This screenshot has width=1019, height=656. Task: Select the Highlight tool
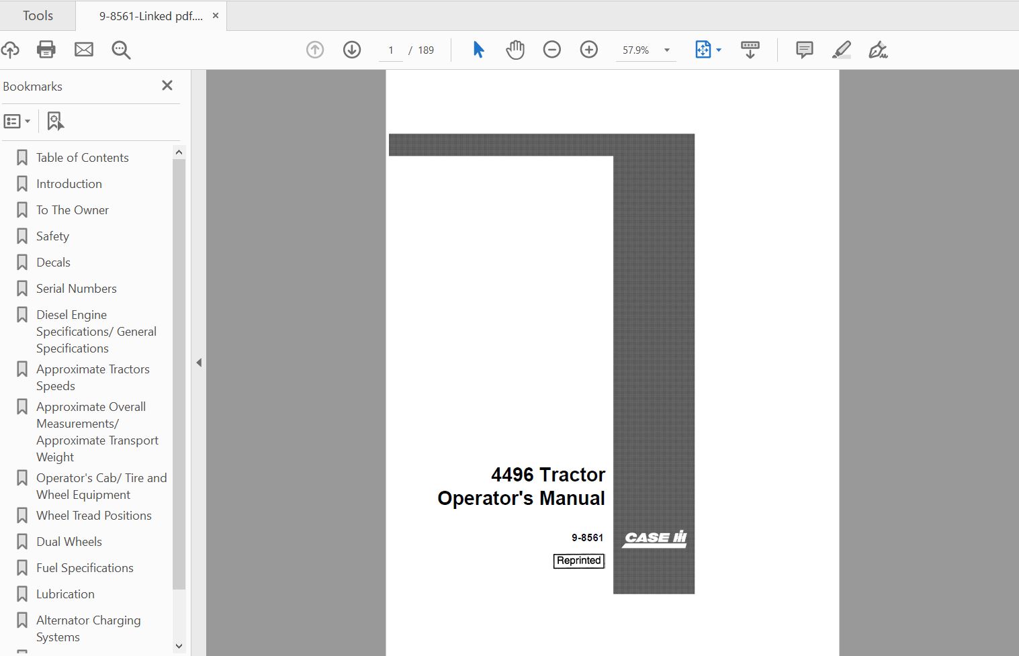(842, 49)
